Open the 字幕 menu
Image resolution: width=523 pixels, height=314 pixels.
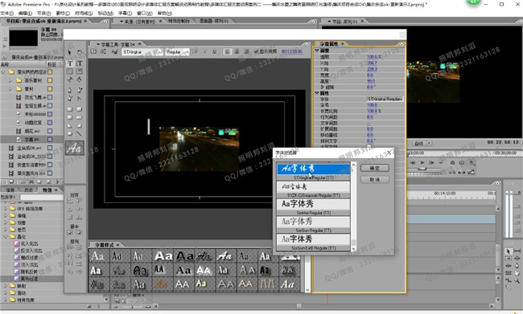point(125,14)
